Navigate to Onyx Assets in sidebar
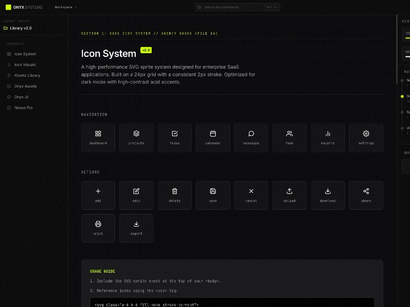The height and width of the screenshot is (307, 410). pos(25,86)
